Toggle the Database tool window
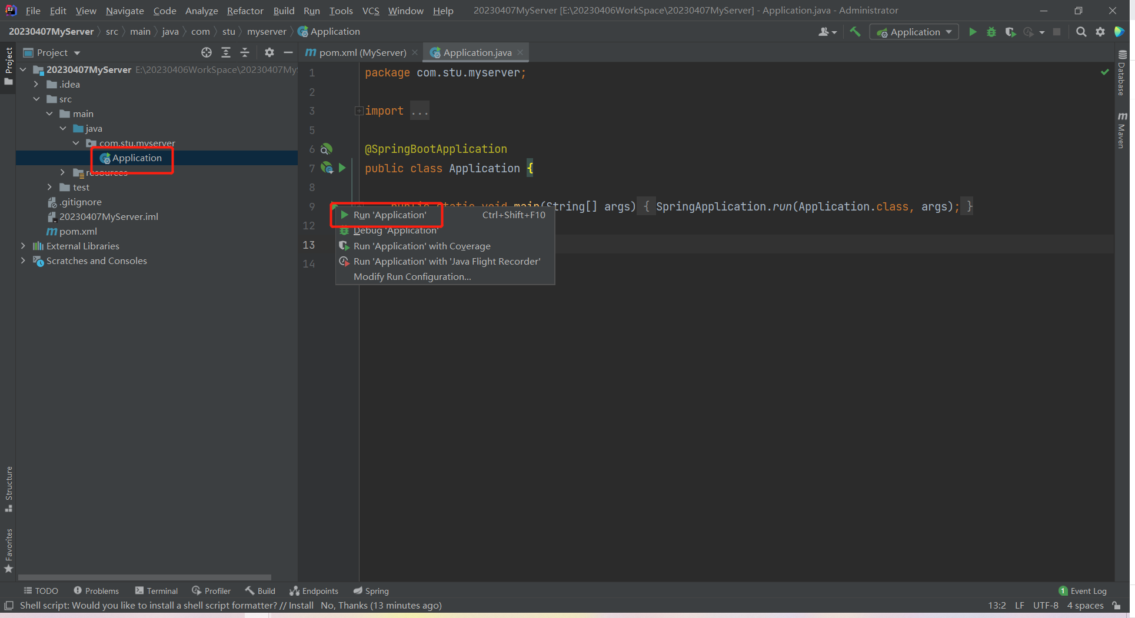The image size is (1135, 618). point(1122,74)
